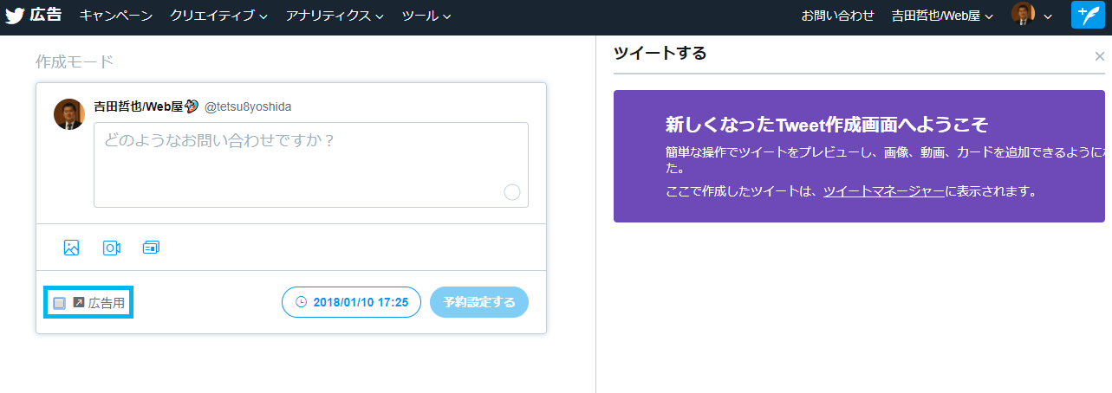Open the ツール dropdown menu
This screenshot has width=1112, height=393.
click(x=426, y=16)
